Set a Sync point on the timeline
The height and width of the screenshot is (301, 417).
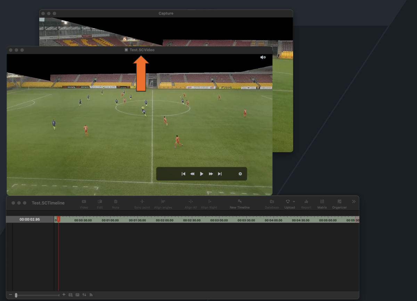pyautogui.click(x=141, y=204)
